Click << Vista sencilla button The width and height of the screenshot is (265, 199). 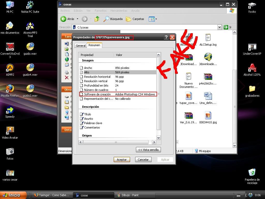point(148,150)
